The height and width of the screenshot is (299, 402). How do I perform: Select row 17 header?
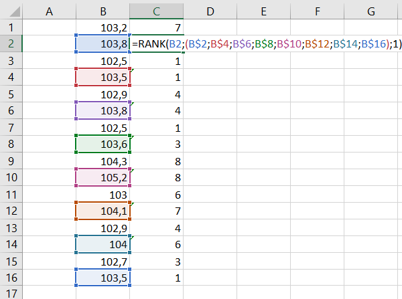coord(11,292)
